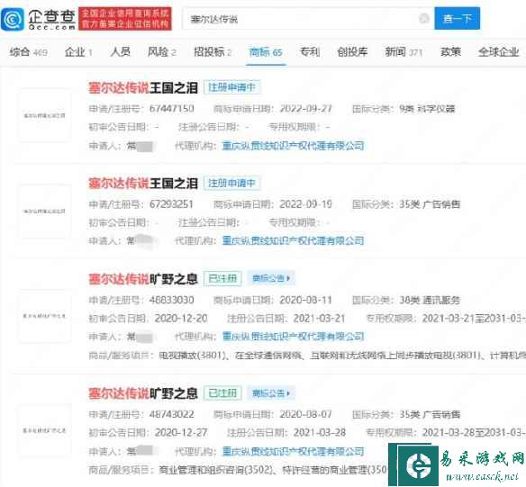Go to the 创投库 tab
Image resolution: width=526 pixels, height=487 pixels.
[x=352, y=52]
